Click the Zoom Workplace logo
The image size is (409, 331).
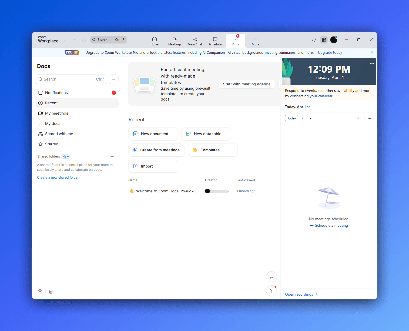click(48, 39)
